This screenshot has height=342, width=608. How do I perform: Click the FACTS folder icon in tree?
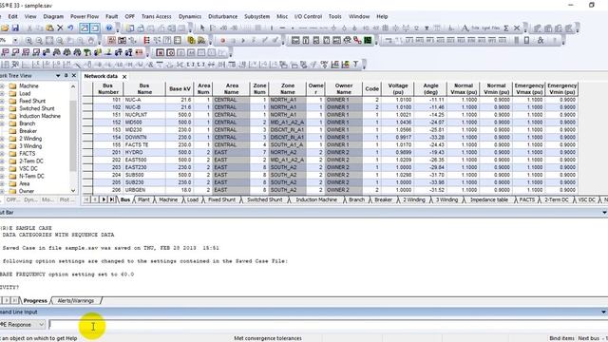click(x=12, y=154)
